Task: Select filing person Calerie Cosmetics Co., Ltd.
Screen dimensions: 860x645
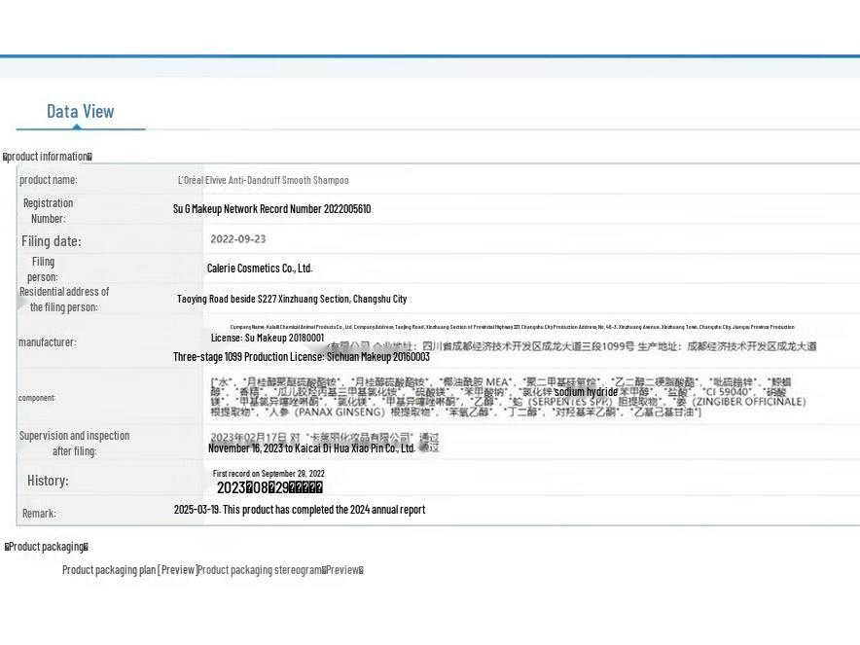Action: click(x=259, y=269)
